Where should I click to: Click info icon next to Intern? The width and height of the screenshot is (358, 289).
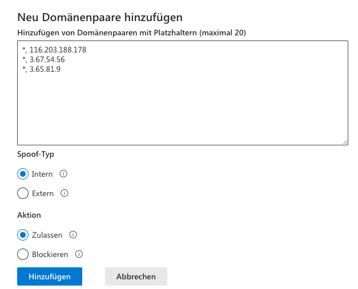point(63,174)
